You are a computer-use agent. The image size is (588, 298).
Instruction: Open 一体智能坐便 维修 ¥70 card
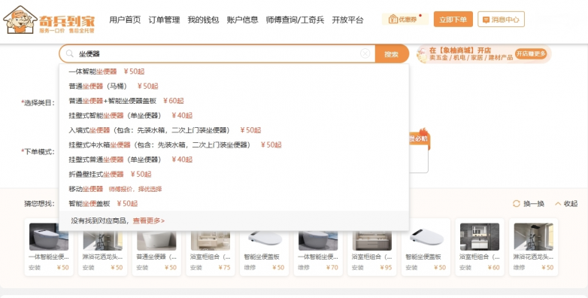click(318, 247)
